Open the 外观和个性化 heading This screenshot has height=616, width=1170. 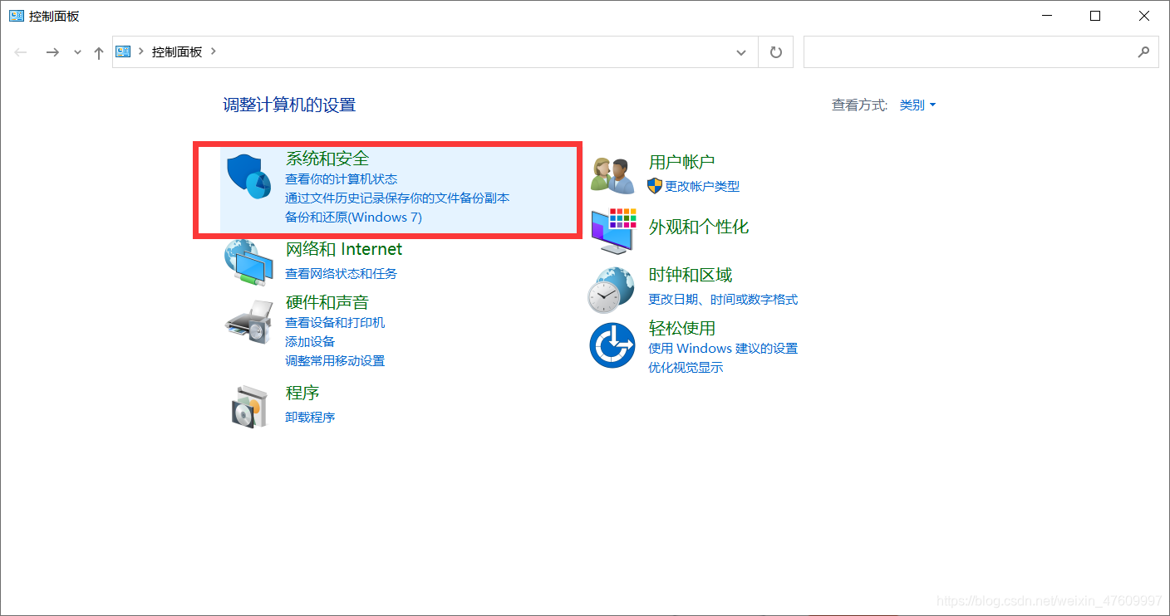(x=699, y=227)
